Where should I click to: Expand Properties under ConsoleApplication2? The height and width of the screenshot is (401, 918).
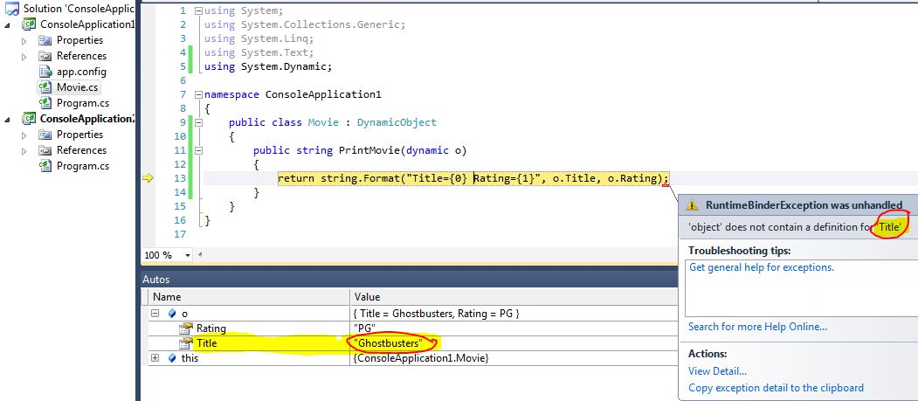tap(24, 135)
